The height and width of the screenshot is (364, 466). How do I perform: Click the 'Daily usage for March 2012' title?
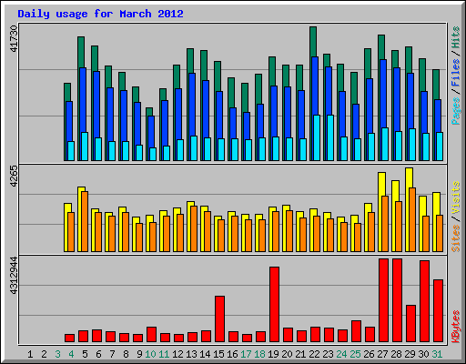(x=100, y=14)
